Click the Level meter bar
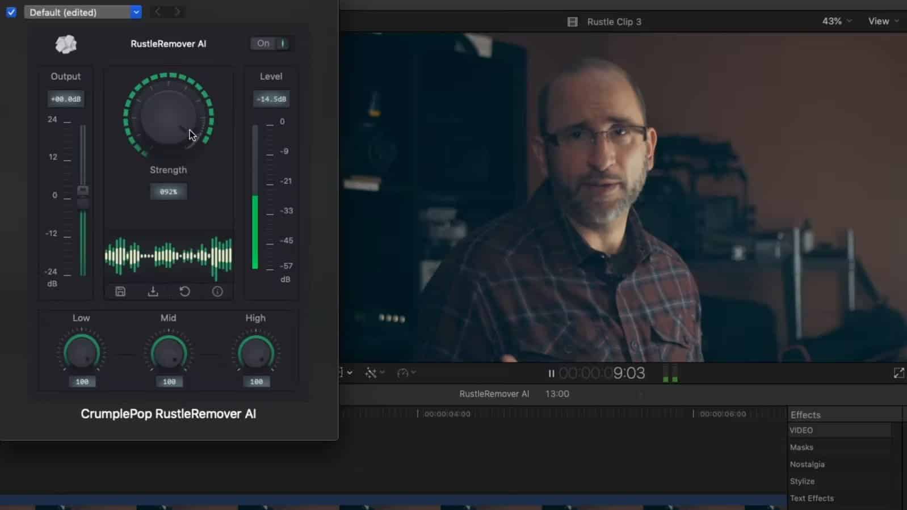The width and height of the screenshot is (907, 510). (x=255, y=197)
